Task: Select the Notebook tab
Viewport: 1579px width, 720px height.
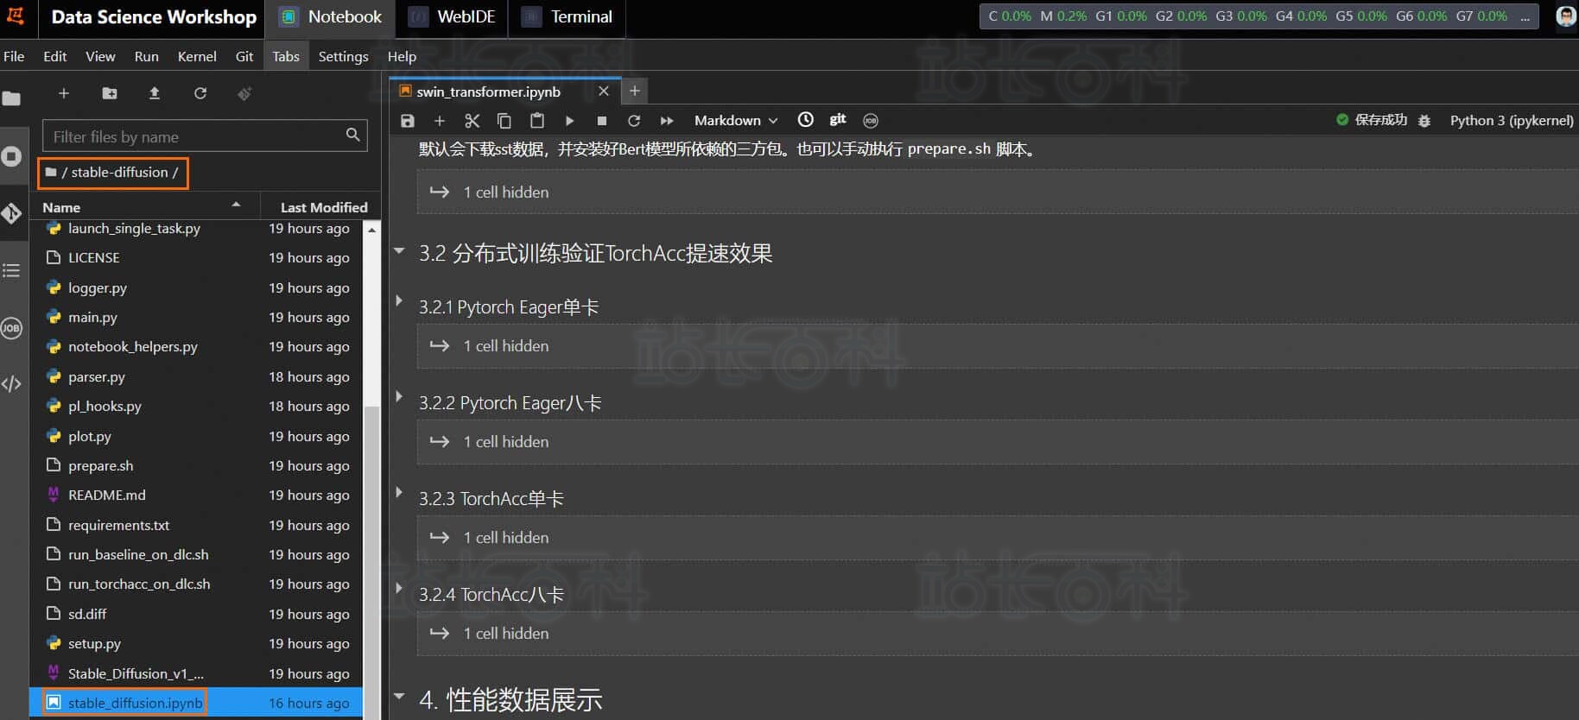Action: (331, 17)
